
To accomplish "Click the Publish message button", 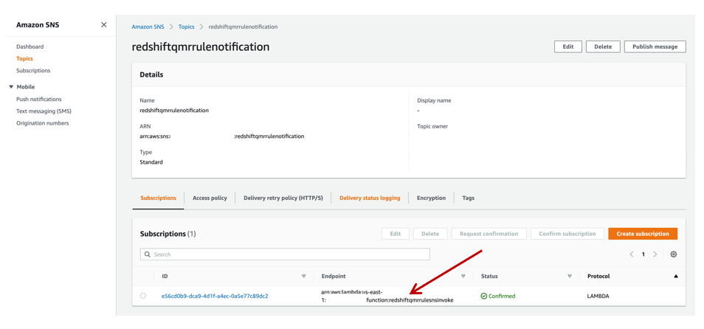I will pyautogui.click(x=655, y=46).
